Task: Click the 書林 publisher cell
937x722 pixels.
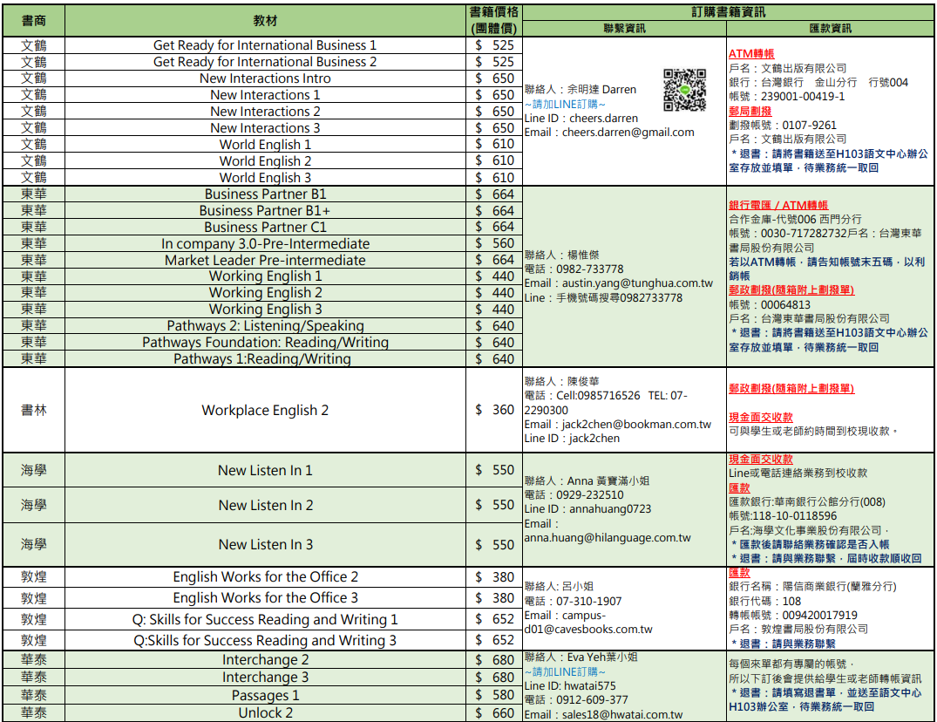Action: tap(34, 410)
